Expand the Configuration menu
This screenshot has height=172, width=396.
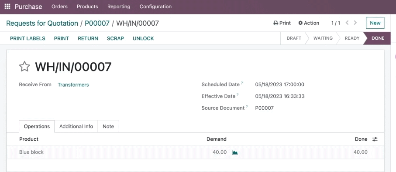(155, 7)
